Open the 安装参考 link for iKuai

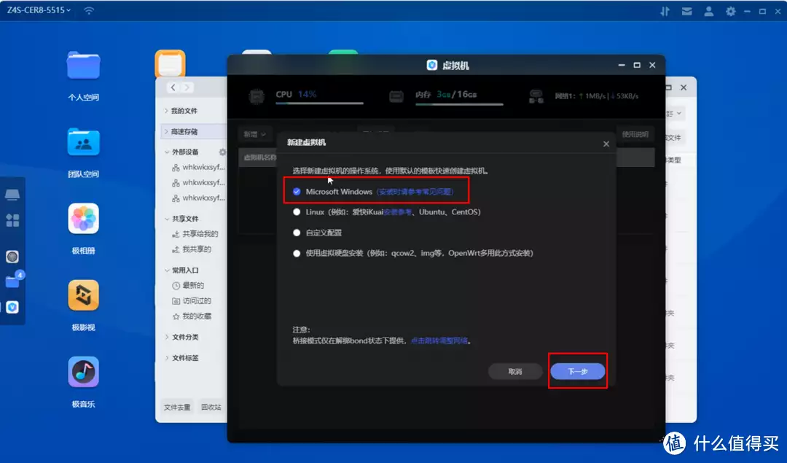(398, 212)
